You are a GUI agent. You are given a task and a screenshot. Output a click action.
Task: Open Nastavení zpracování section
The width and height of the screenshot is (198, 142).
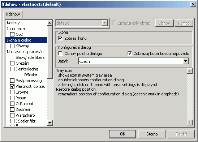(x=26, y=52)
